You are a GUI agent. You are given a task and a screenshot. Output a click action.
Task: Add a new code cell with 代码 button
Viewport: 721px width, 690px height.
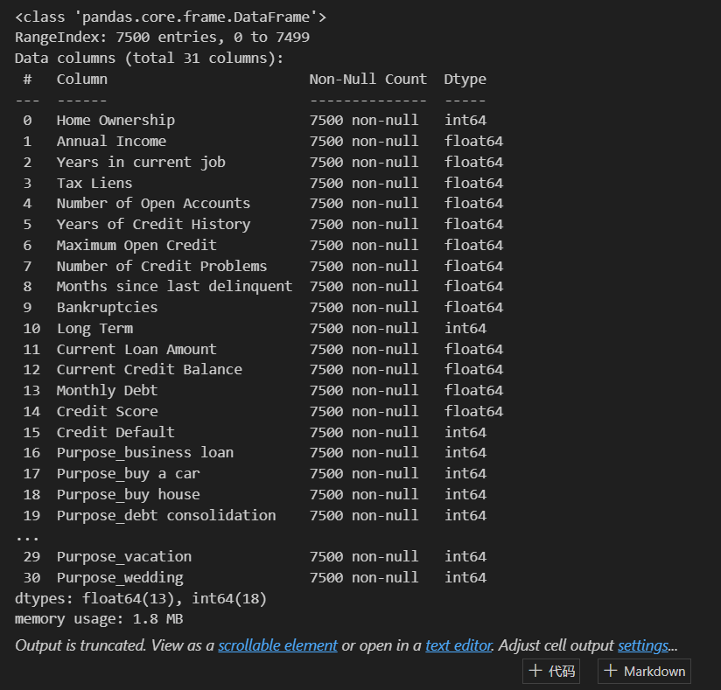coord(551,671)
